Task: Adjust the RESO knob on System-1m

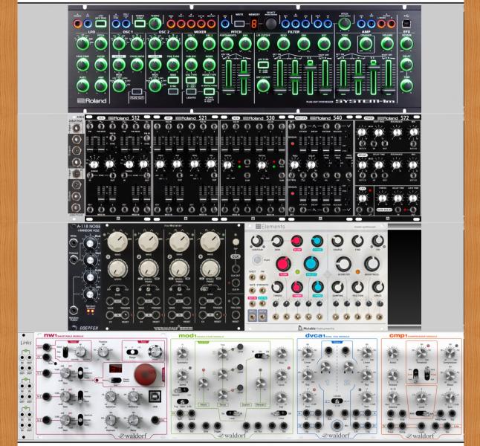Action: [x=283, y=44]
